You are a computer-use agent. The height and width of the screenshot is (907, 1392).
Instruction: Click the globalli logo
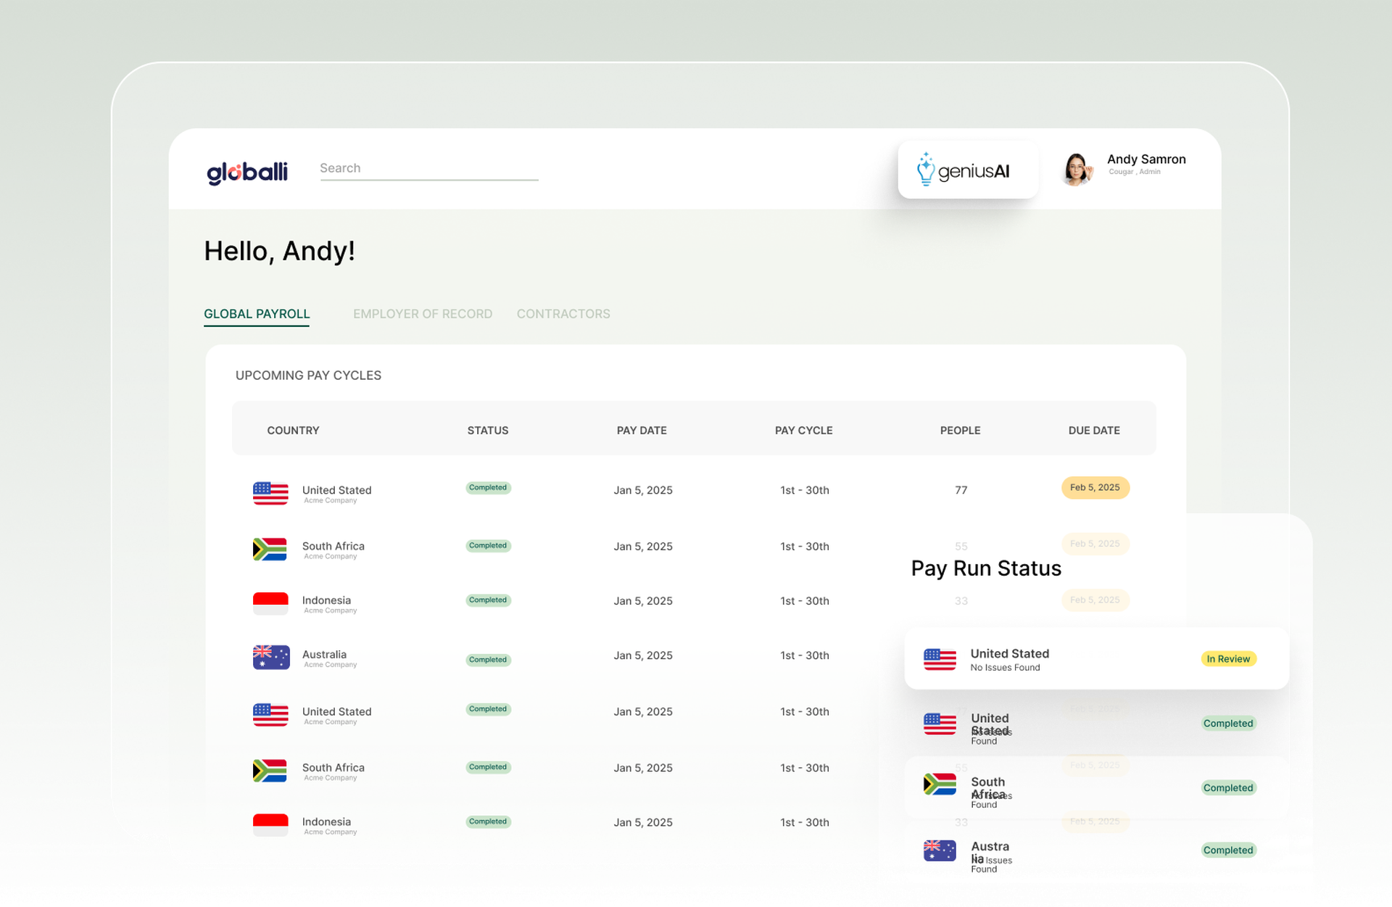(x=247, y=172)
